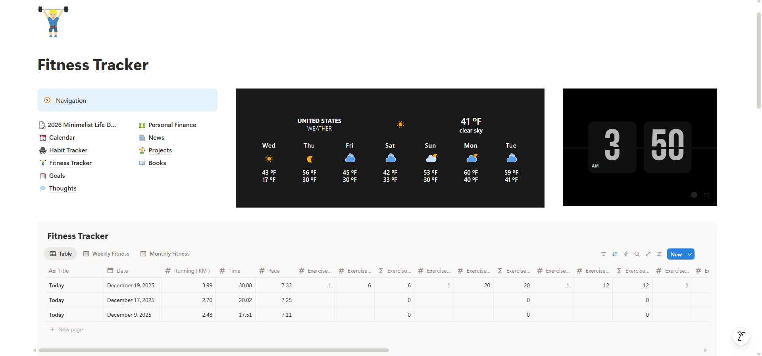Click the News newspaper icon
Image resolution: width=762 pixels, height=356 pixels.
click(142, 138)
